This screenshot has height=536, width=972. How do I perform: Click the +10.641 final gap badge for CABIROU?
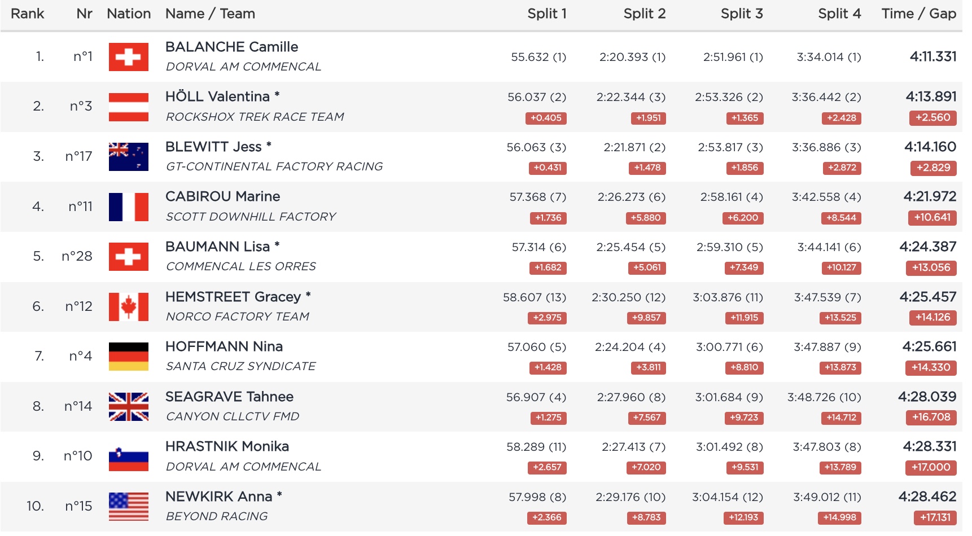coord(932,218)
